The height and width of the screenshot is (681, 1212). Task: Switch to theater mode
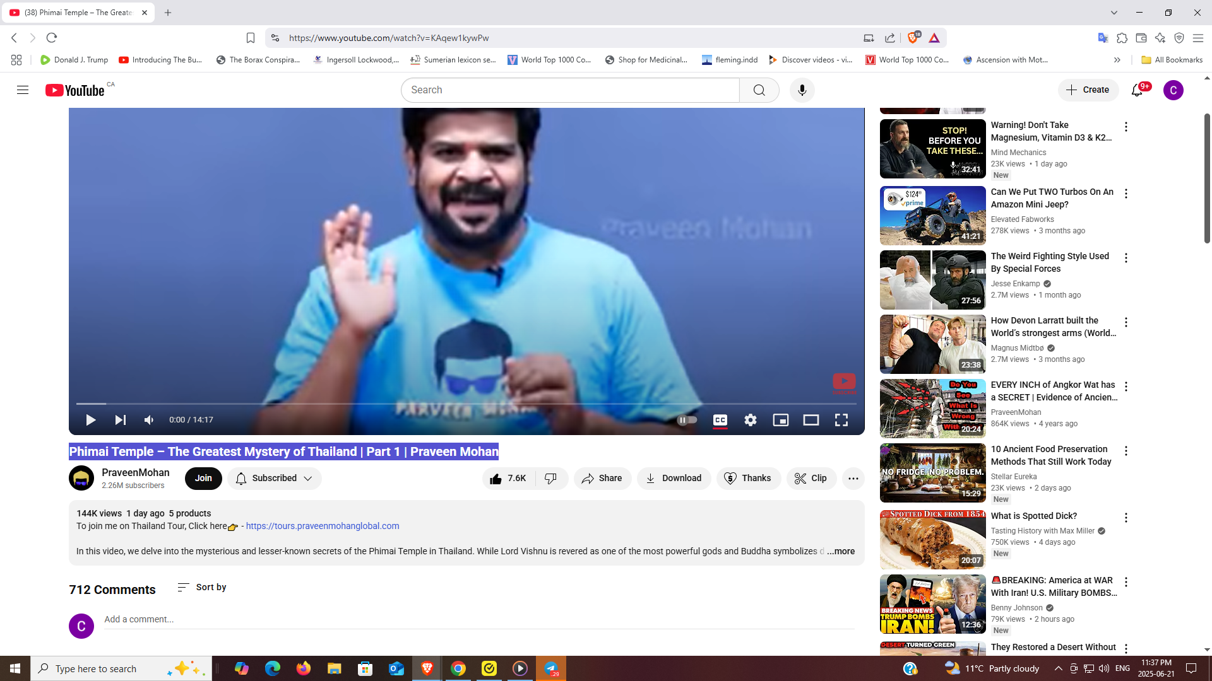pyautogui.click(x=811, y=420)
